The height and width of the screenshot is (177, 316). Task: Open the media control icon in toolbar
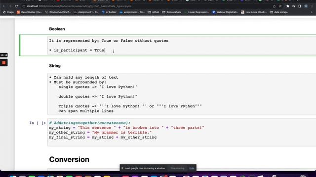tap(294, 6)
